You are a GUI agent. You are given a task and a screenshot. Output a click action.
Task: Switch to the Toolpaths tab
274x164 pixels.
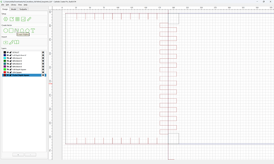point(23,9)
